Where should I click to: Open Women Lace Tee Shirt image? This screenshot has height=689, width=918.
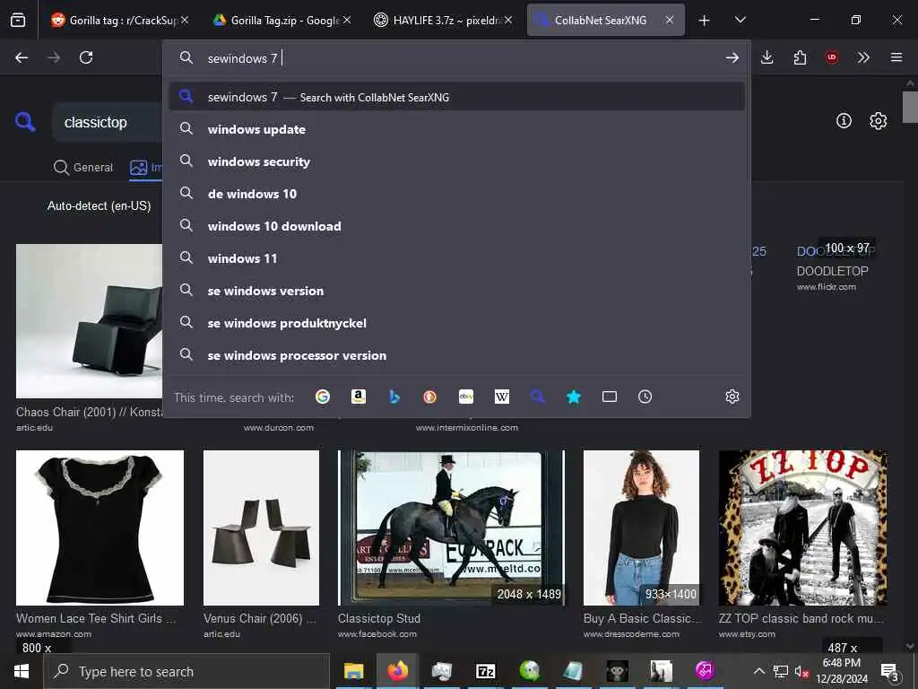click(100, 528)
